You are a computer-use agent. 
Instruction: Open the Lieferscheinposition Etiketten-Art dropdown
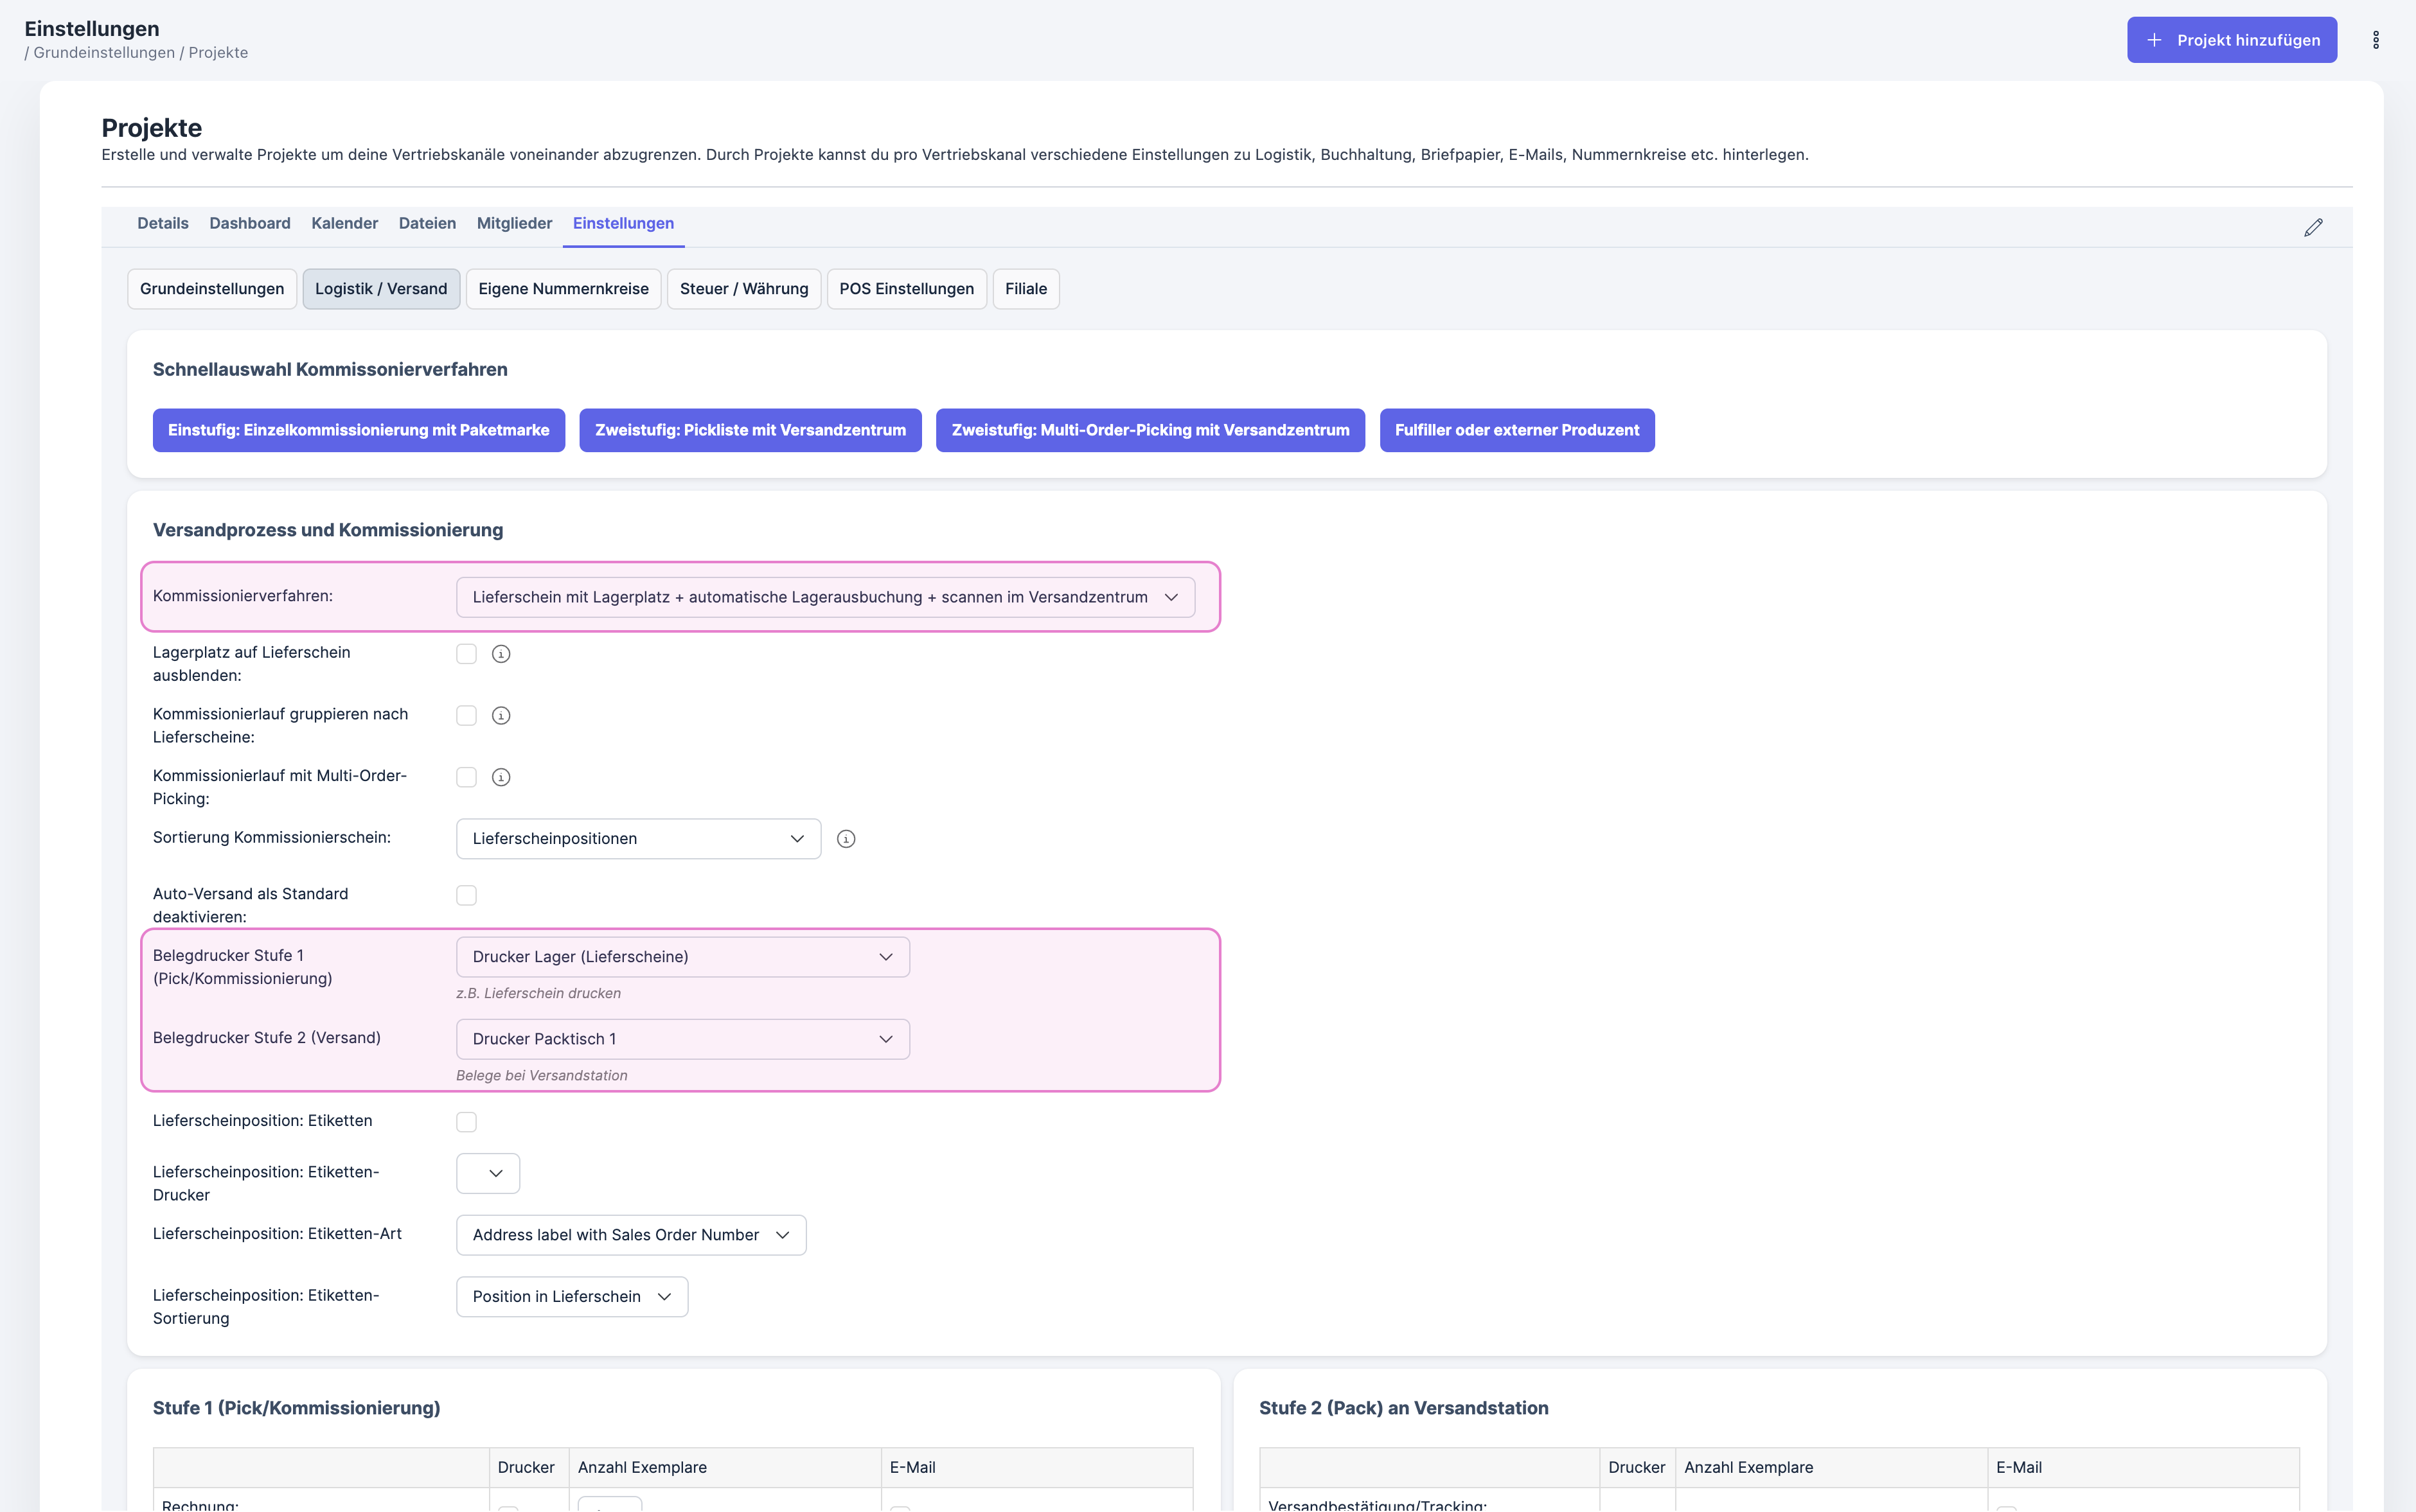630,1235
